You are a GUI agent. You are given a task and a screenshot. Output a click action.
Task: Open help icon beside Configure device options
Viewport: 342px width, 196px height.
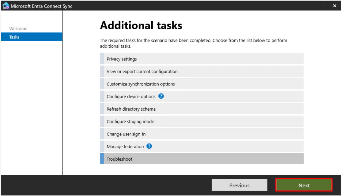pyautogui.click(x=161, y=96)
